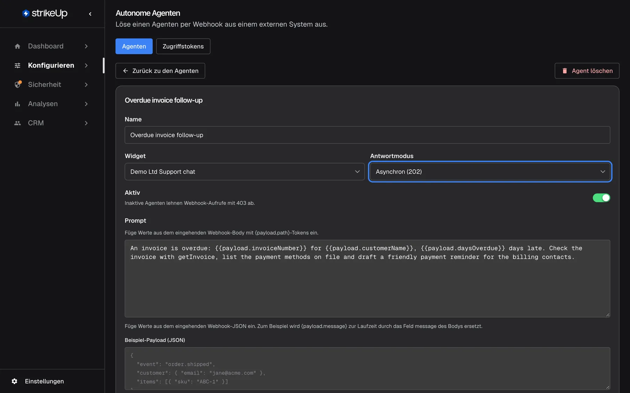Open Analysen in the sidebar
Screen dimensions: 630x393
pos(52,104)
